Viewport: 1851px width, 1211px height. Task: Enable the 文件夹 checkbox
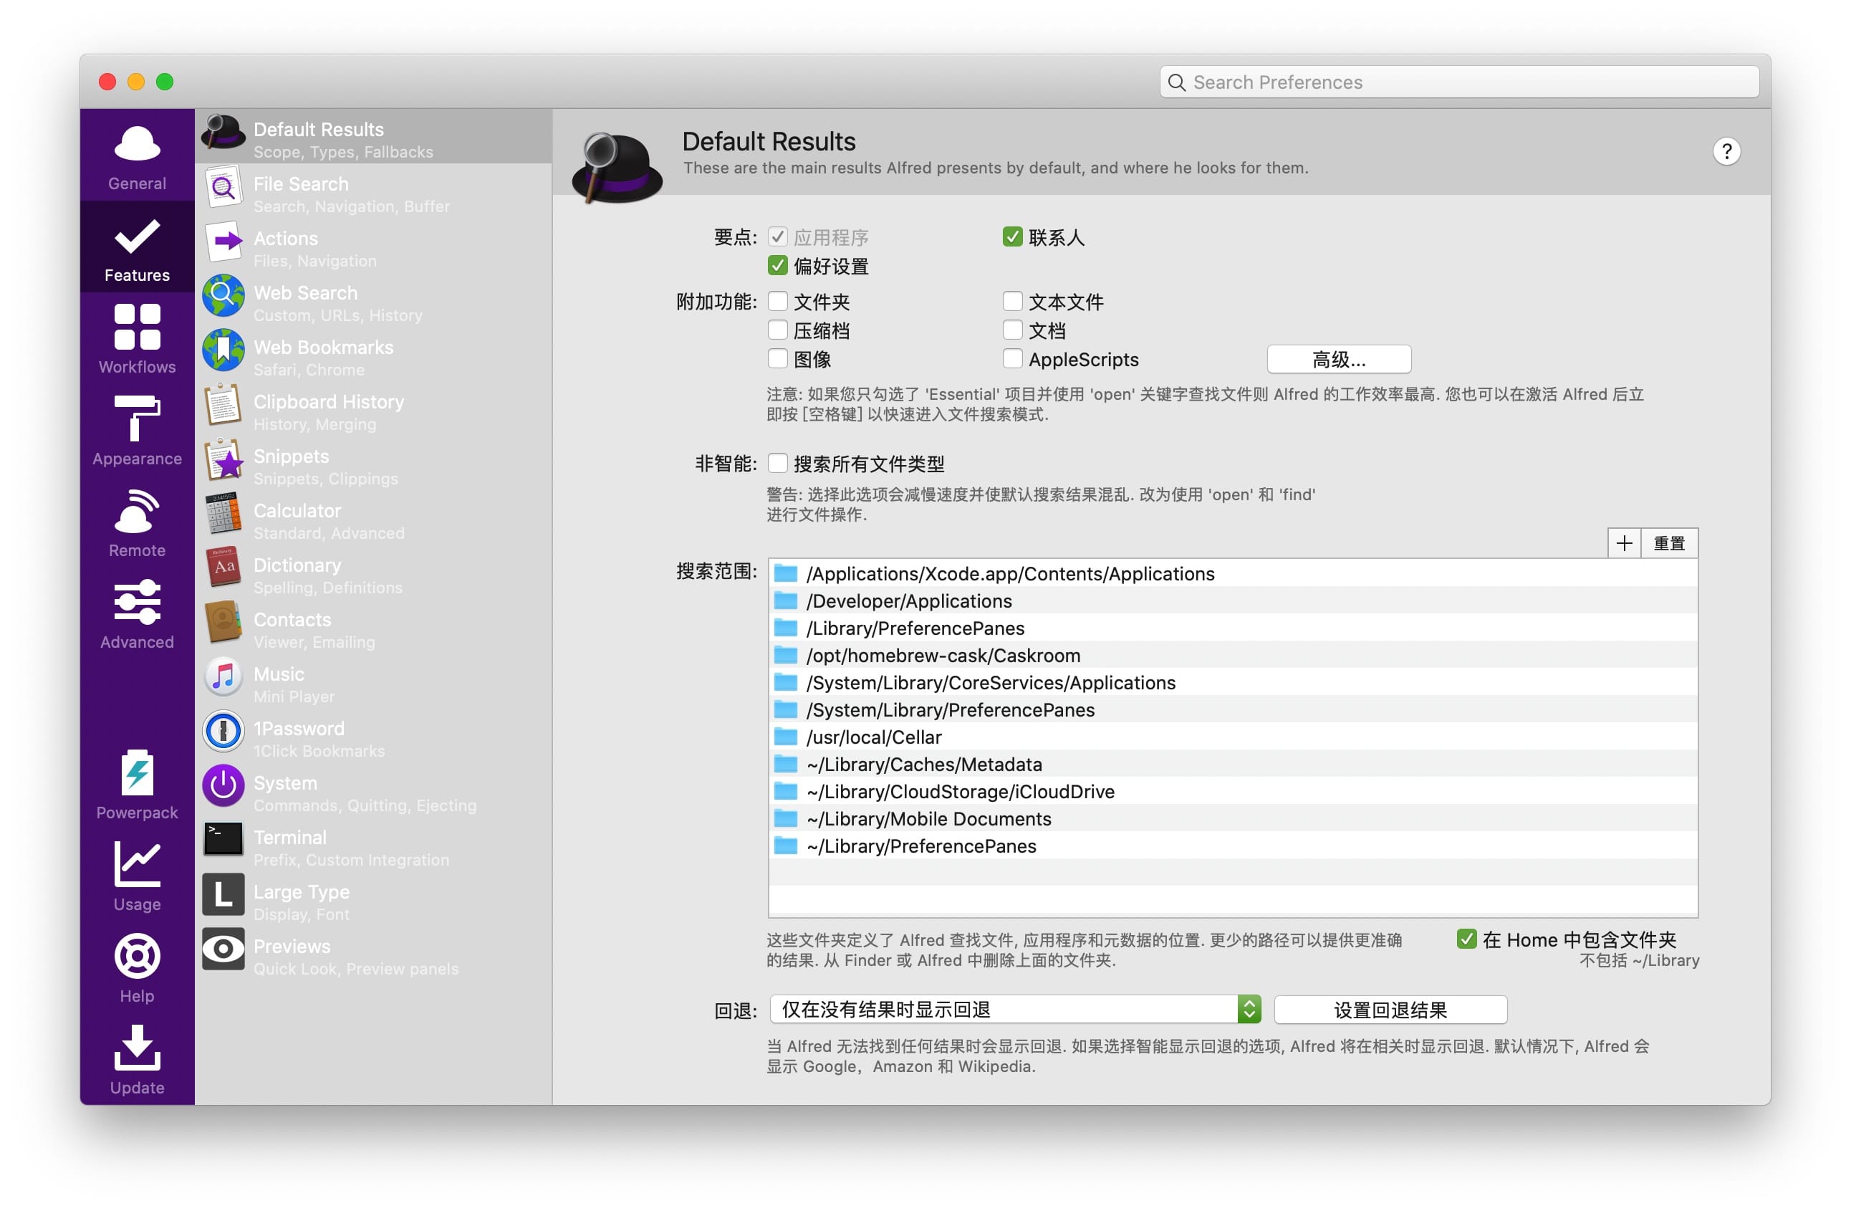pyautogui.click(x=778, y=301)
